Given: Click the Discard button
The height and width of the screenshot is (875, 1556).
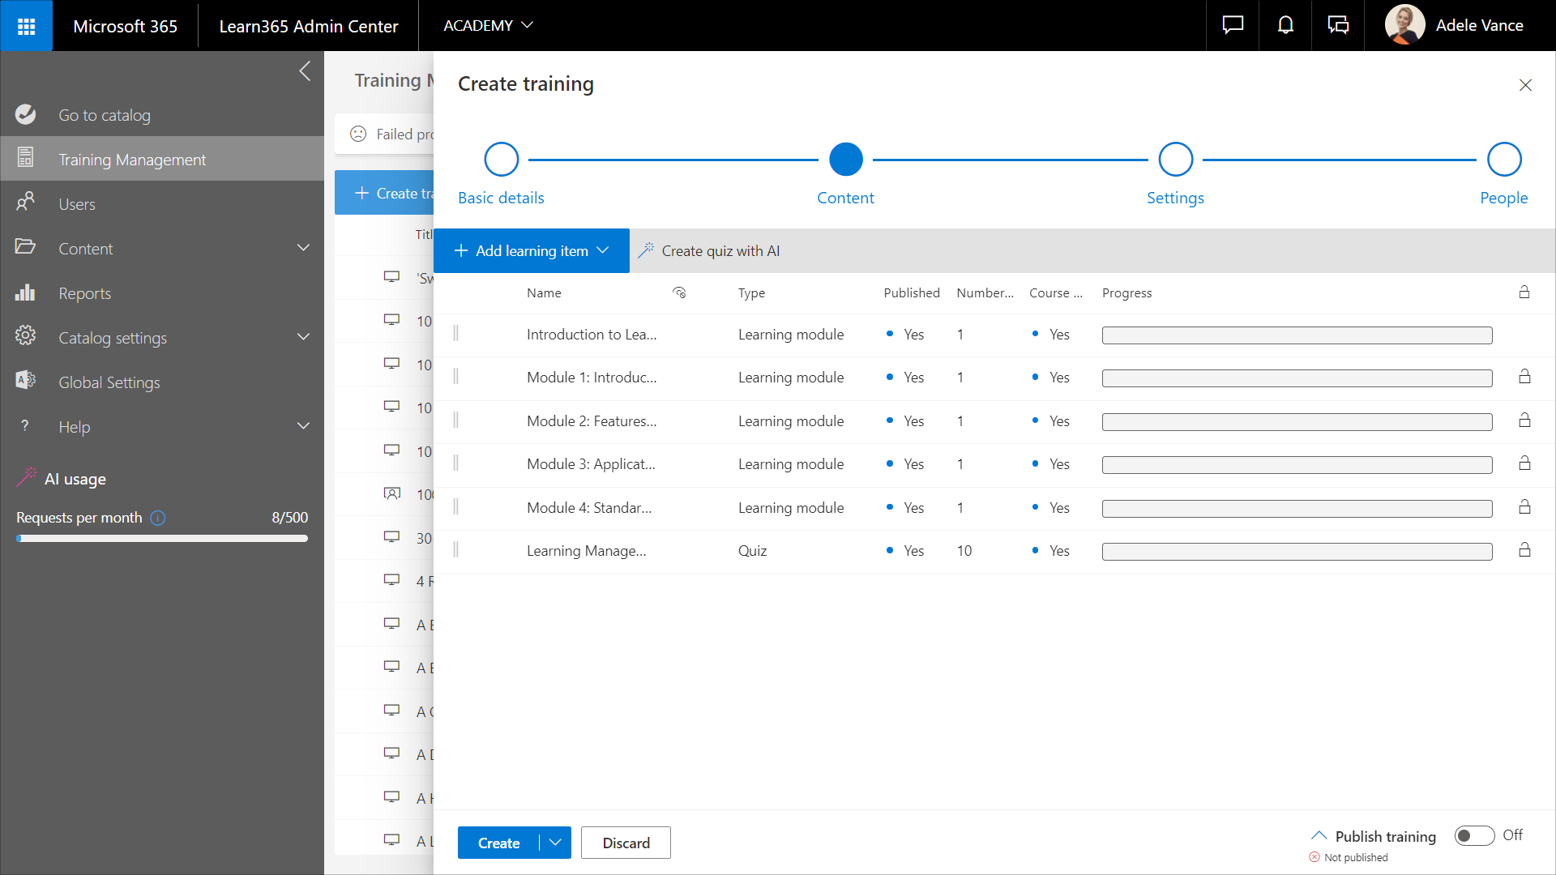Looking at the screenshot, I should pyautogui.click(x=626, y=843).
